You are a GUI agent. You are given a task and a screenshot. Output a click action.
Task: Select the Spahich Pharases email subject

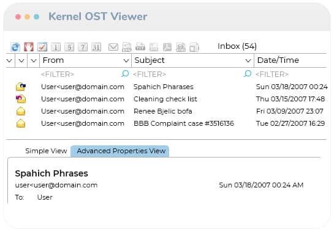[x=164, y=87]
